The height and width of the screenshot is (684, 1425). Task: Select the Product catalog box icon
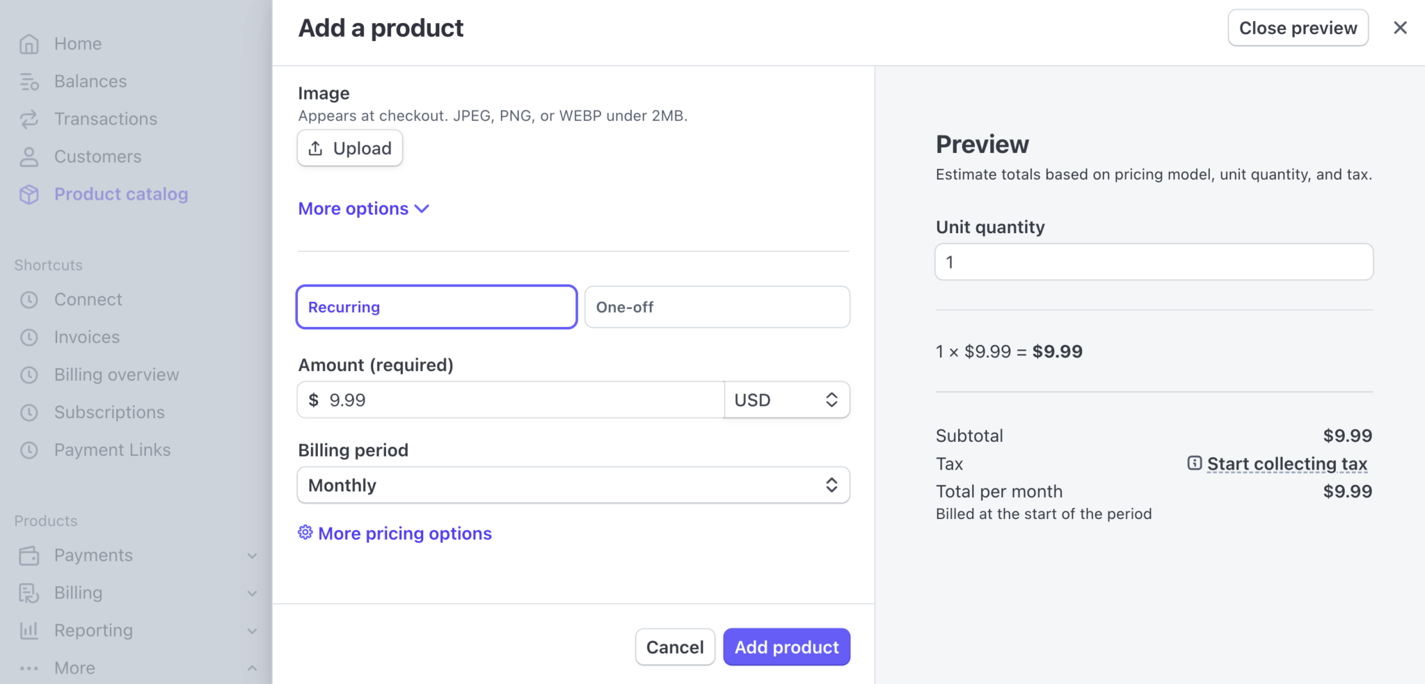click(x=29, y=194)
